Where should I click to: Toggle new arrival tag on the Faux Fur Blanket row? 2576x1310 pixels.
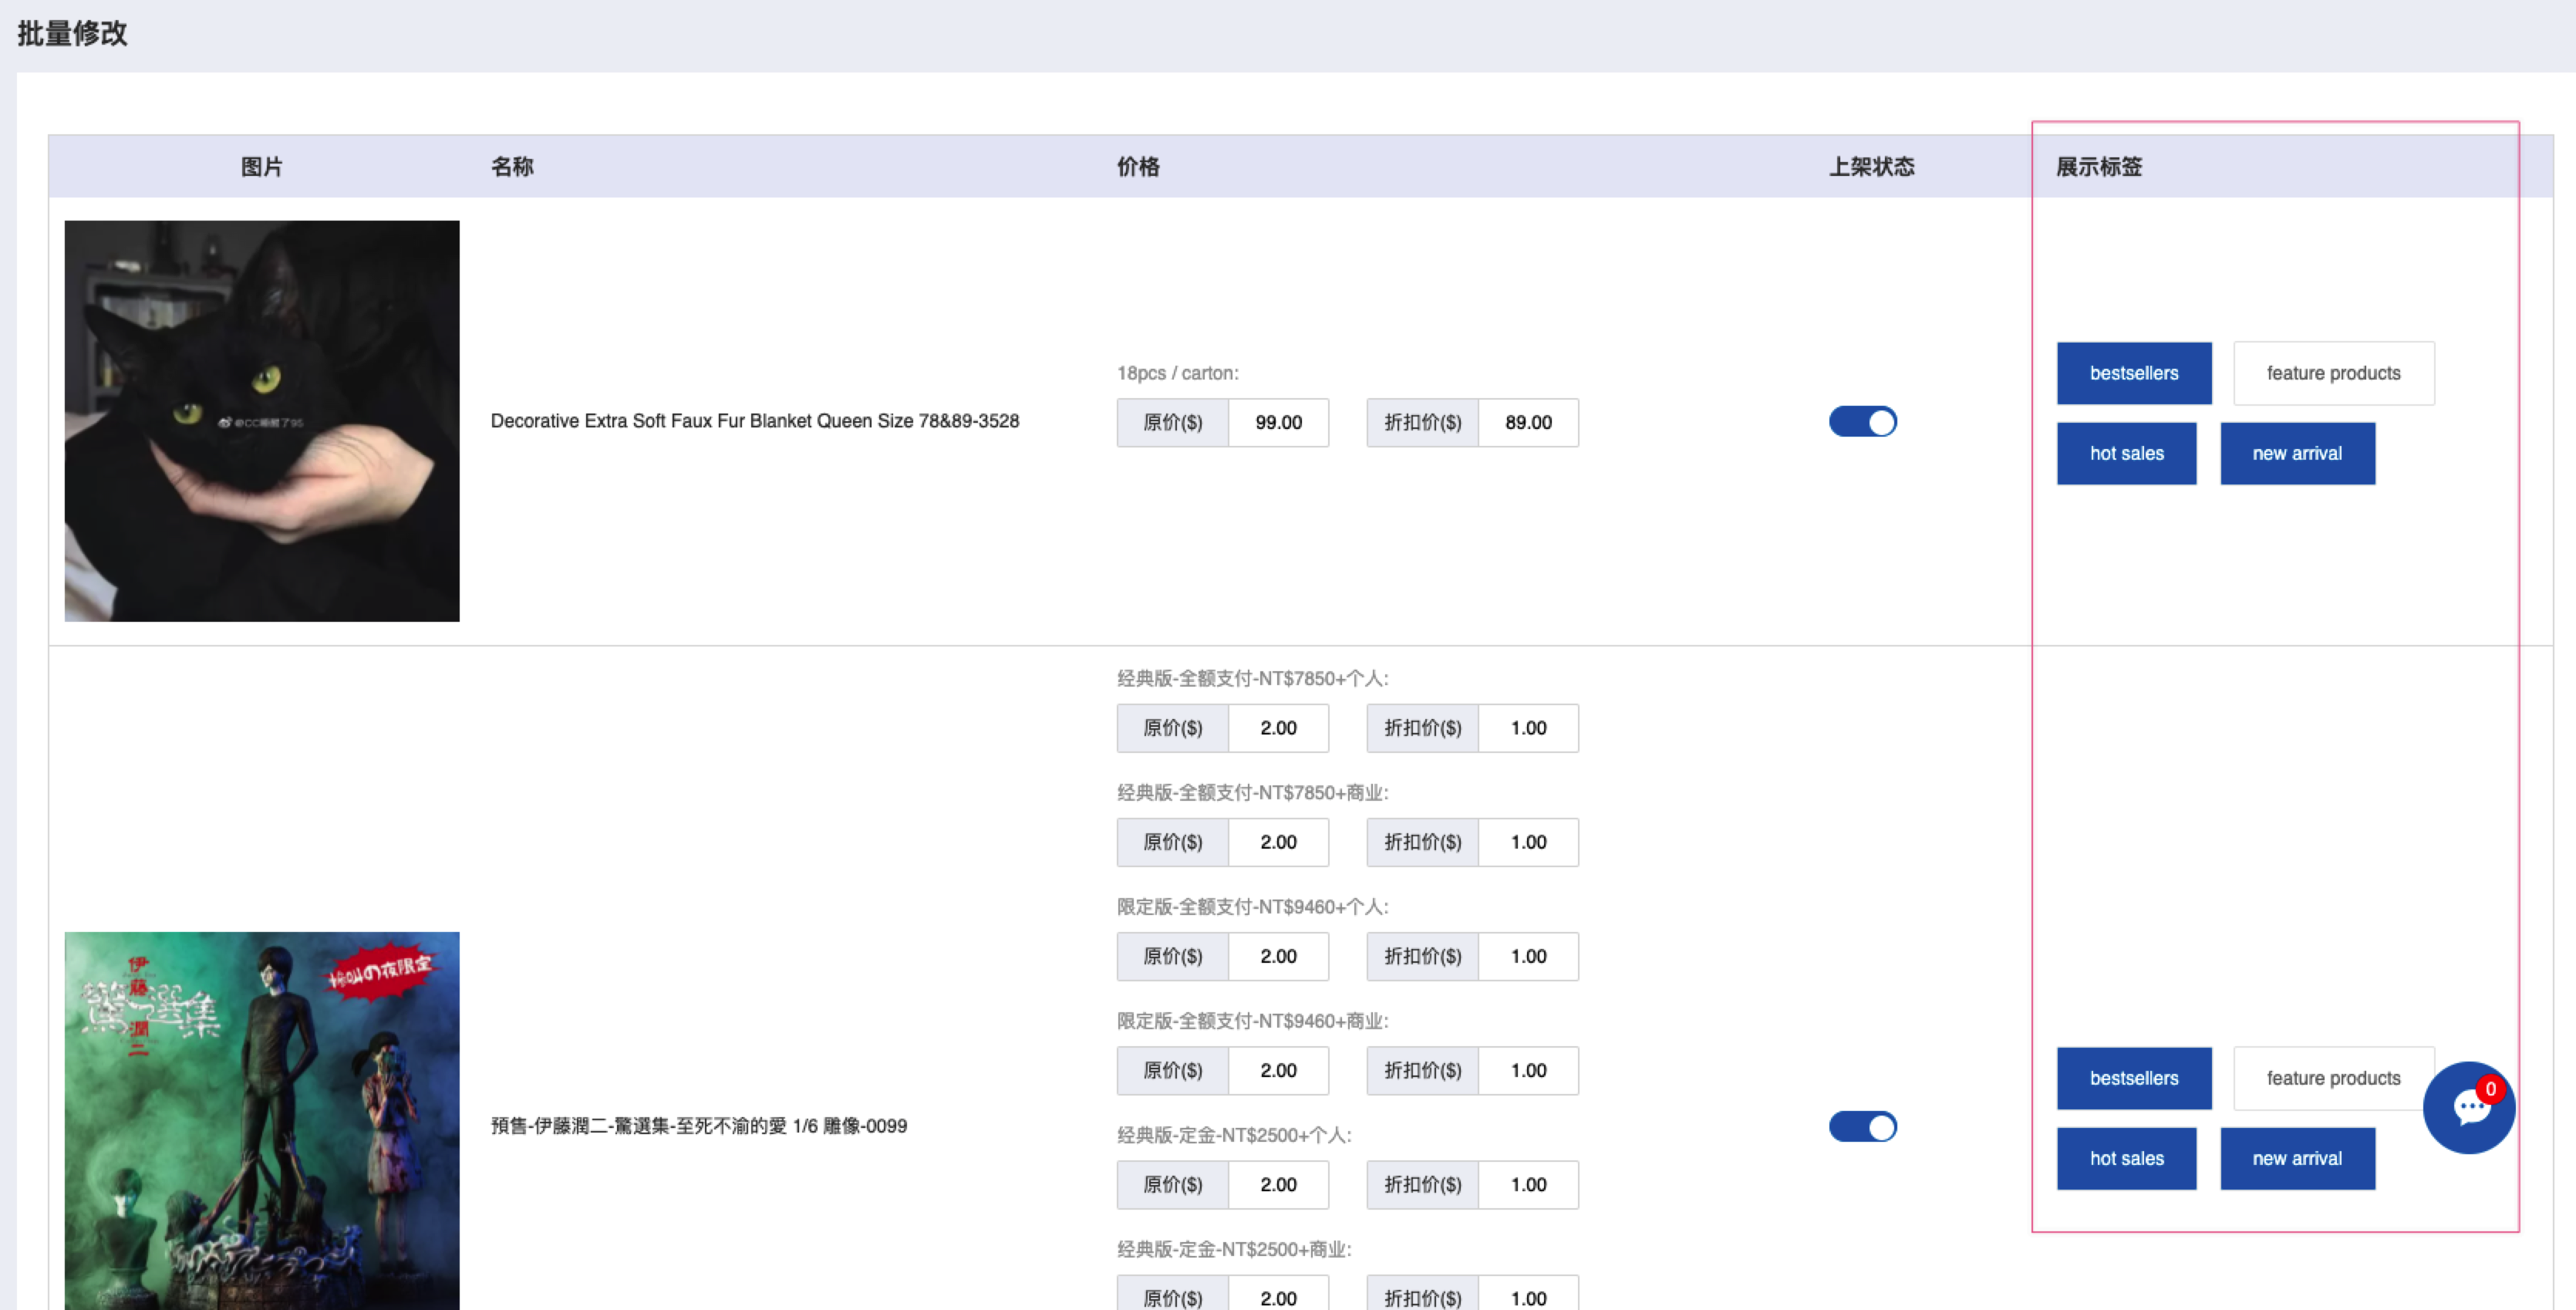coord(2297,453)
